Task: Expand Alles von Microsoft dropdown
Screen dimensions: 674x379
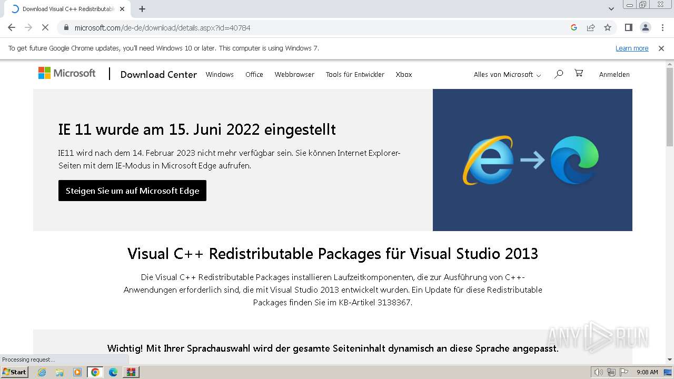Action: (507, 74)
